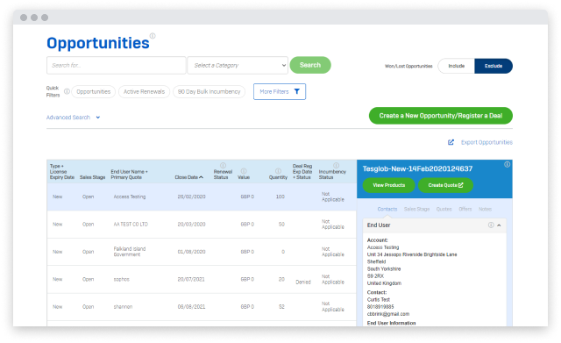This screenshot has width=561, height=343.
Task: Click quantity 100 in Access Testing row
Action: click(x=280, y=197)
